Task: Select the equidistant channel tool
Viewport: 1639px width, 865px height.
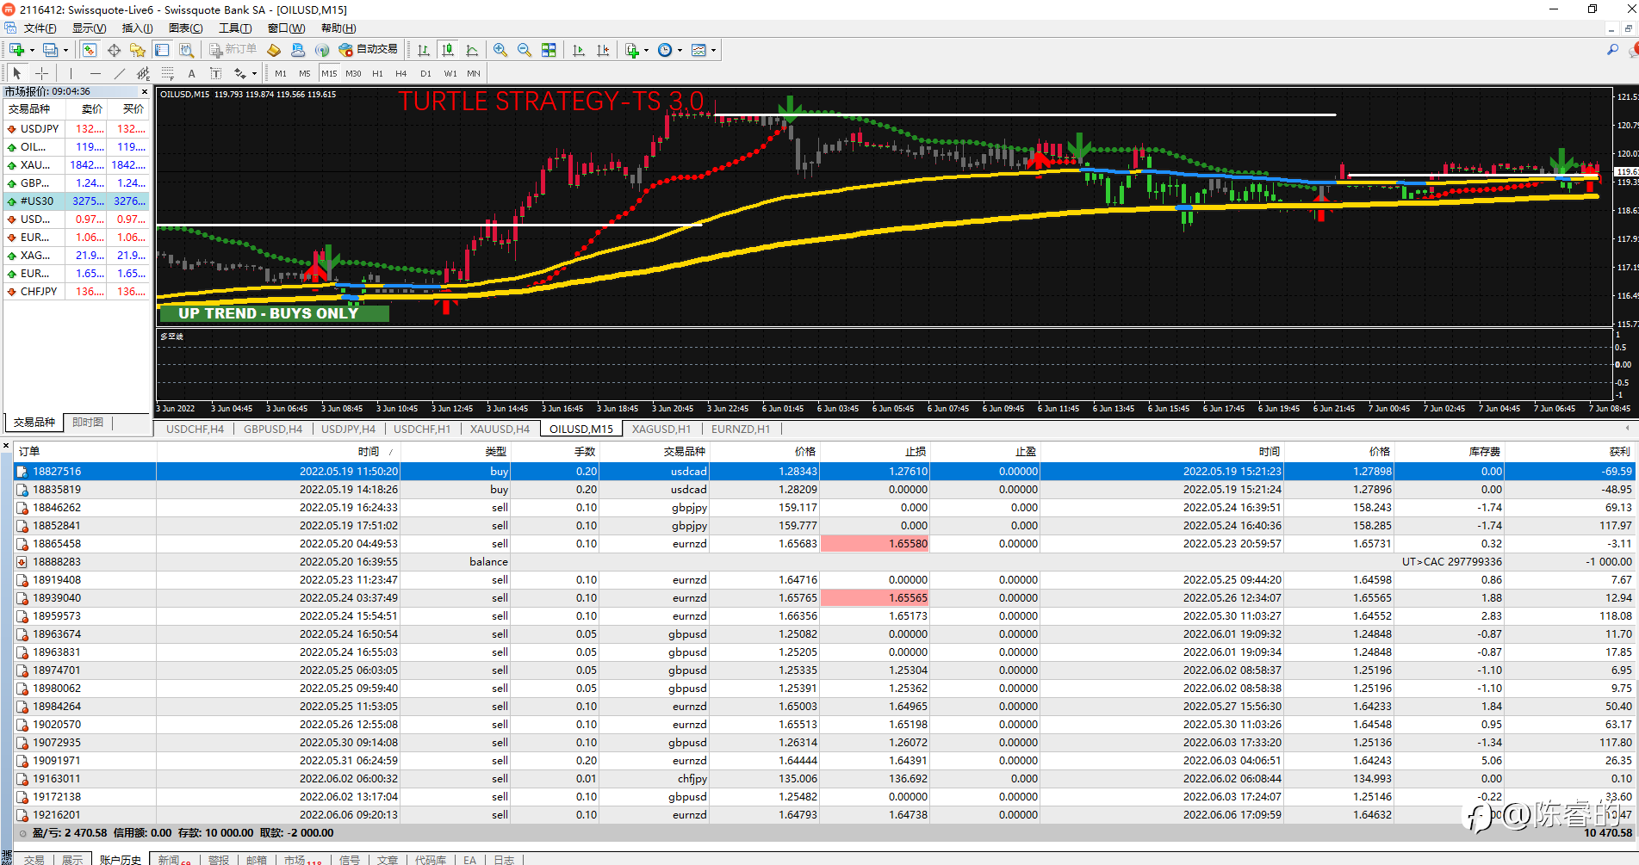Action: 143,73
